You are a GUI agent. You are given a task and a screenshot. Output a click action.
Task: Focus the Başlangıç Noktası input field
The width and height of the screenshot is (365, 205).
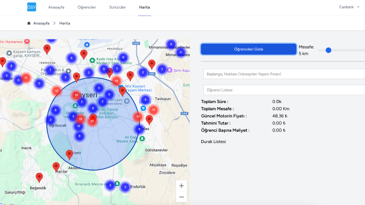pos(284,74)
